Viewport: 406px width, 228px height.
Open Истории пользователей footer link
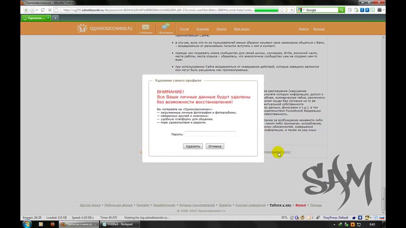[197, 205]
